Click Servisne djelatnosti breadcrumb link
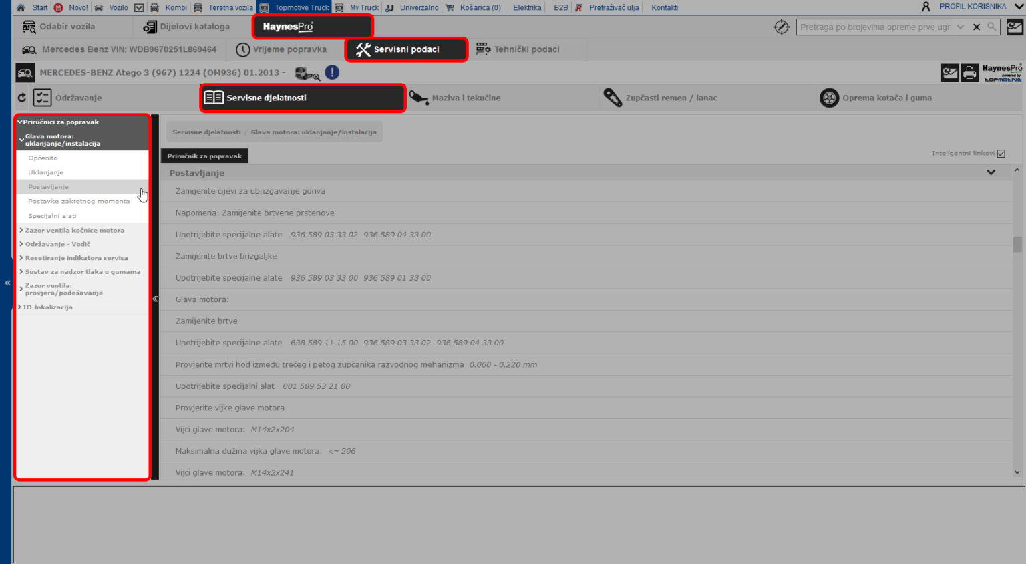This screenshot has width=1026, height=564. (x=206, y=132)
